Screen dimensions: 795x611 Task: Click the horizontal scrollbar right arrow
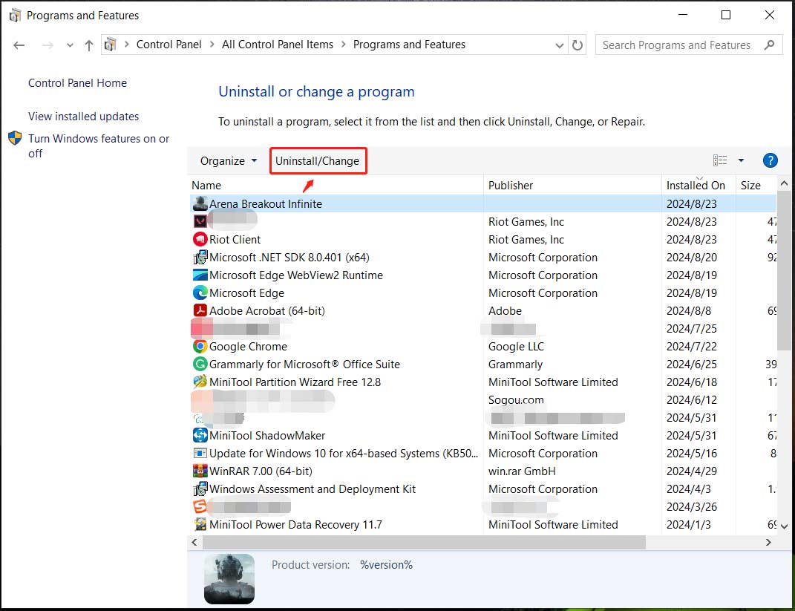point(768,542)
